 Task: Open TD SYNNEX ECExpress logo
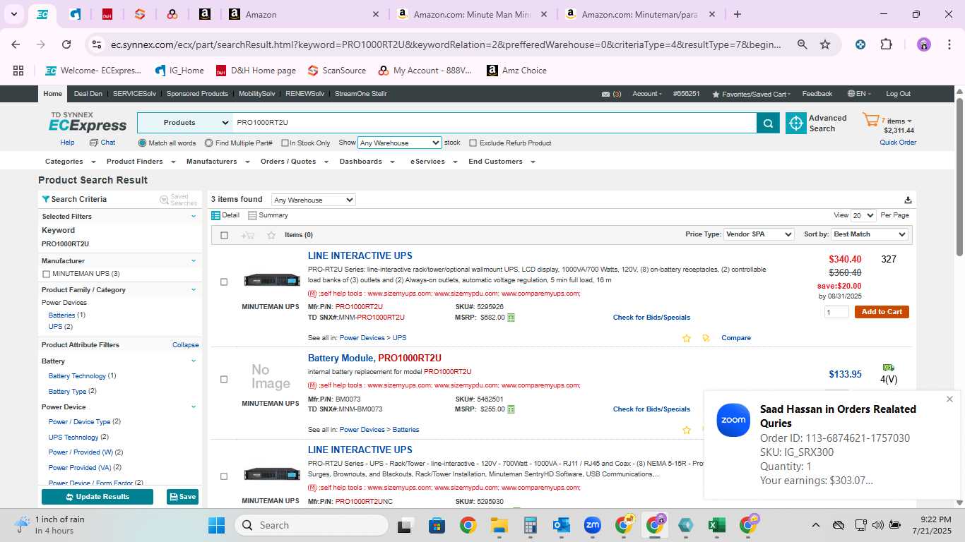click(88, 122)
